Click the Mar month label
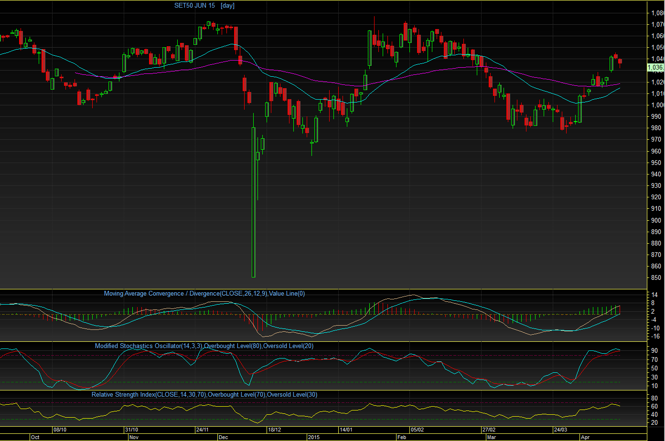The image size is (665, 441). tap(491, 437)
